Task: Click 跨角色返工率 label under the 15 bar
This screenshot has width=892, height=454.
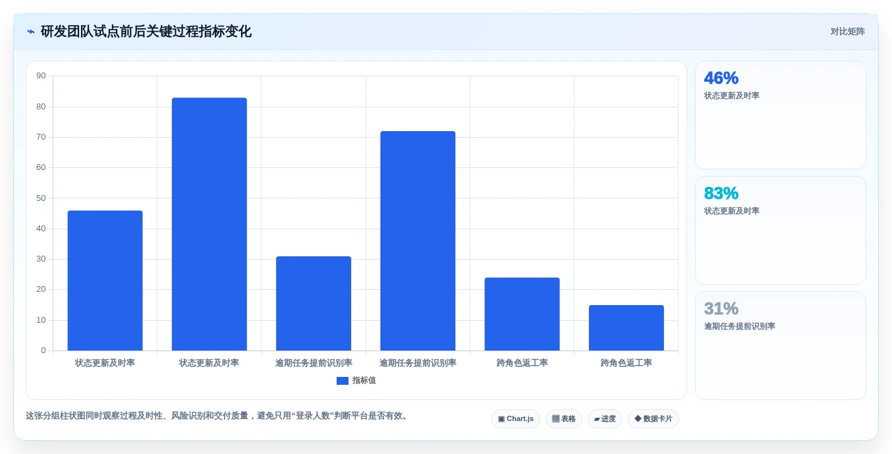Action: click(627, 363)
